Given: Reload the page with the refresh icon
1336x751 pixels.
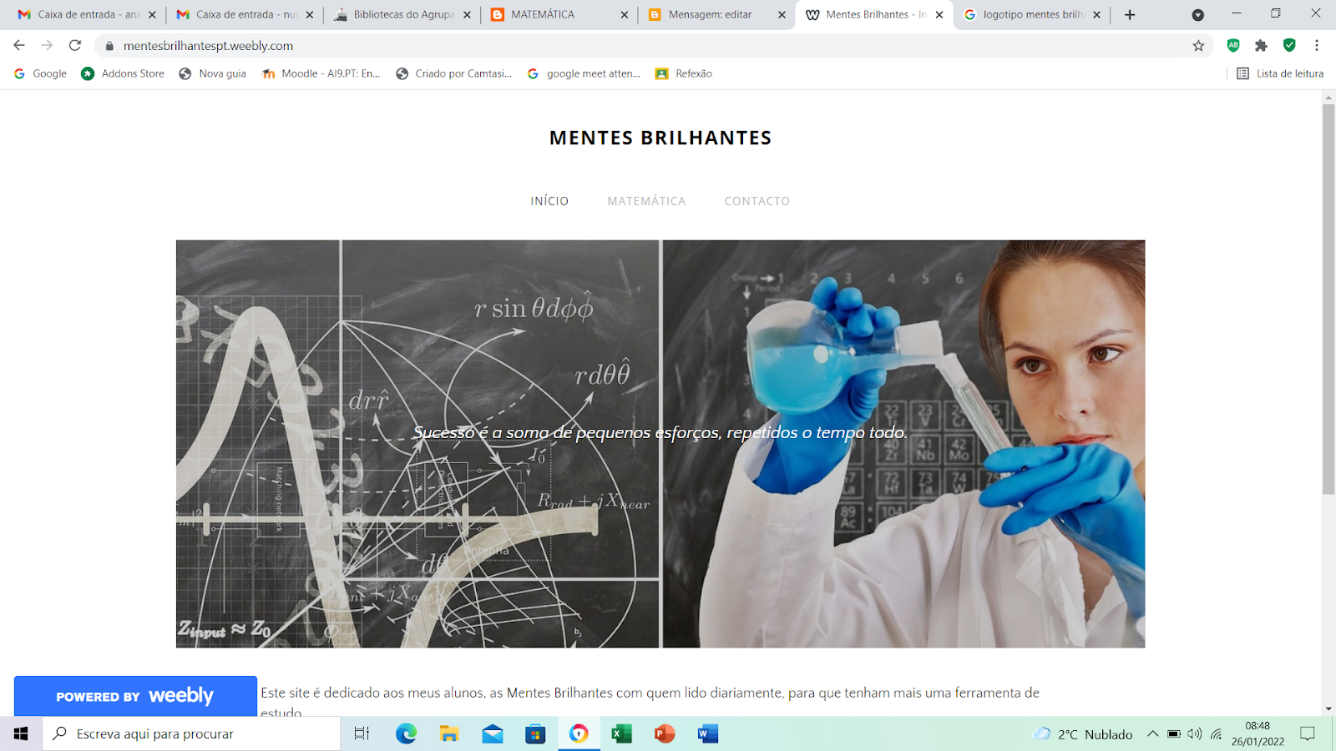Looking at the screenshot, I should click(x=75, y=46).
